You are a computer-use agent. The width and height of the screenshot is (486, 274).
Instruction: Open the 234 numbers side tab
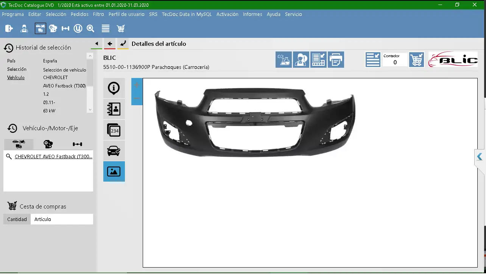[114, 130]
